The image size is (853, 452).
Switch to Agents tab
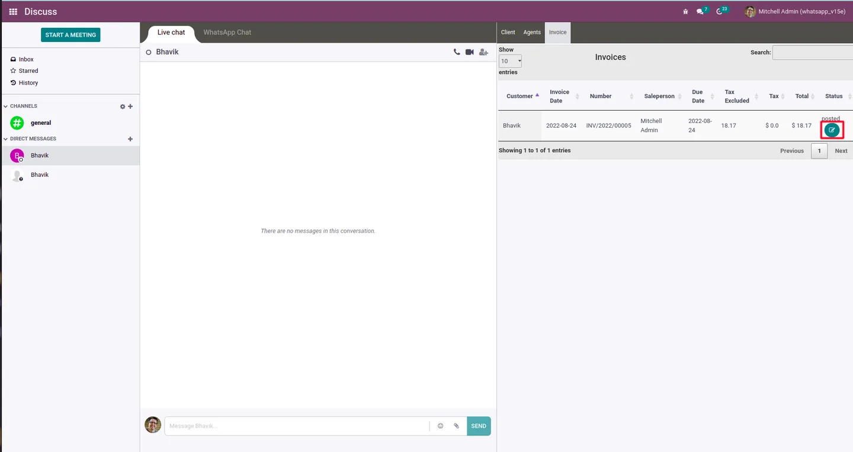pyautogui.click(x=532, y=33)
